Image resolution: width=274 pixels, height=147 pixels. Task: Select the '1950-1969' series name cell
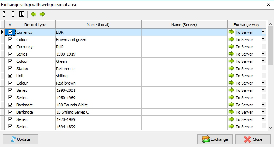coord(98,98)
